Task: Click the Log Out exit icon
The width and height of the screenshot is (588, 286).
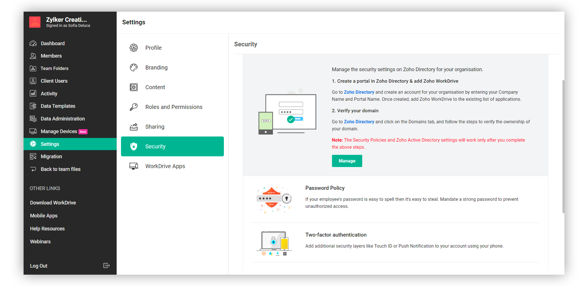Action: tap(106, 266)
